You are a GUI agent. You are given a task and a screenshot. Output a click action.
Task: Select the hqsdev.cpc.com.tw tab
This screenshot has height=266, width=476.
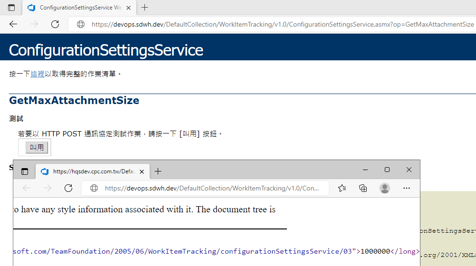pos(90,171)
